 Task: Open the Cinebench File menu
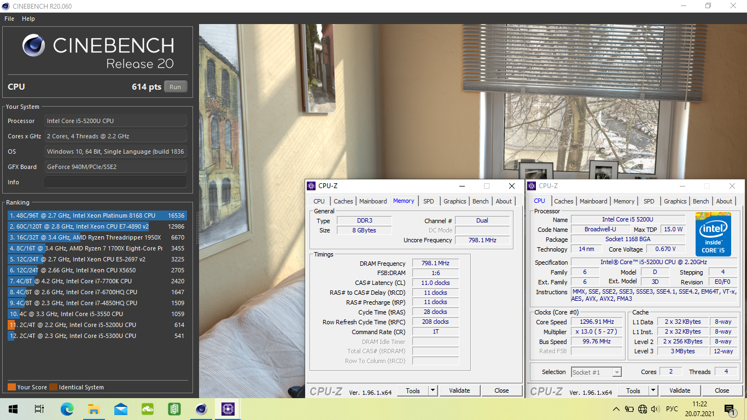point(9,19)
